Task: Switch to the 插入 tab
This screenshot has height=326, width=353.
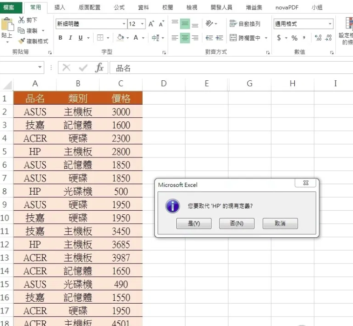Action: pos(60,7)
